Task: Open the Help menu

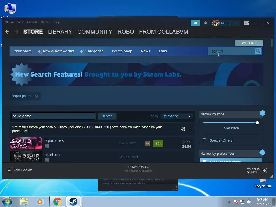Action: click(57, 22)
